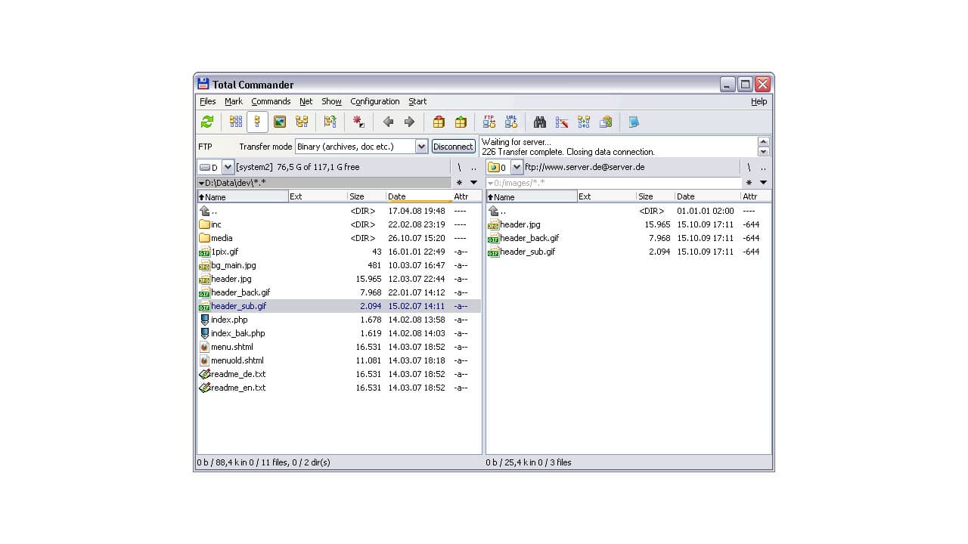968x544 pixels.
Task: Switch to Thumbnails view using picture icon
Action: (x=278, y=122)
